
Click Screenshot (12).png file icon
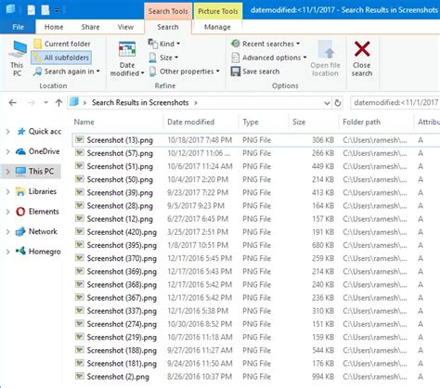[80, 218]
